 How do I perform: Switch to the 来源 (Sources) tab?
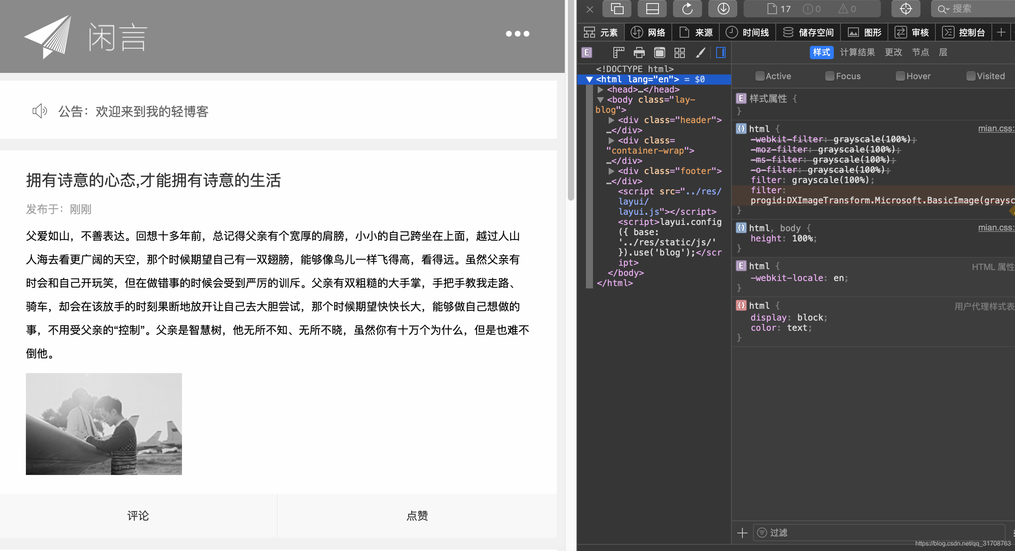tap(696, 32)
